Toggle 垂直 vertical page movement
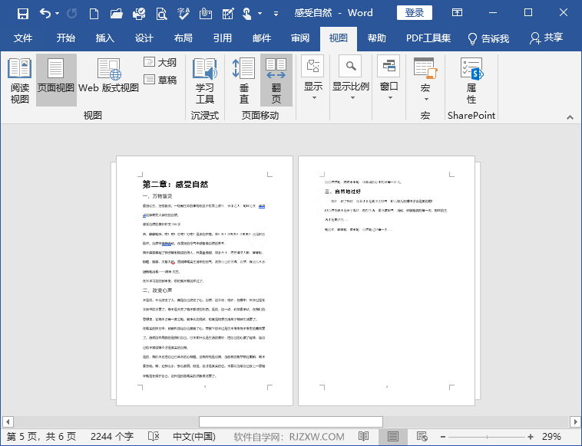Screen dimensions: 582x446 [x=243, y=80]
